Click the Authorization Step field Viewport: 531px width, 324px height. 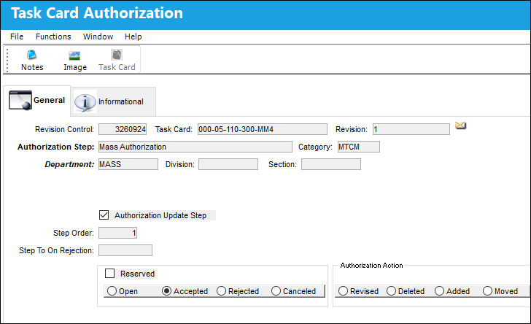195,147
